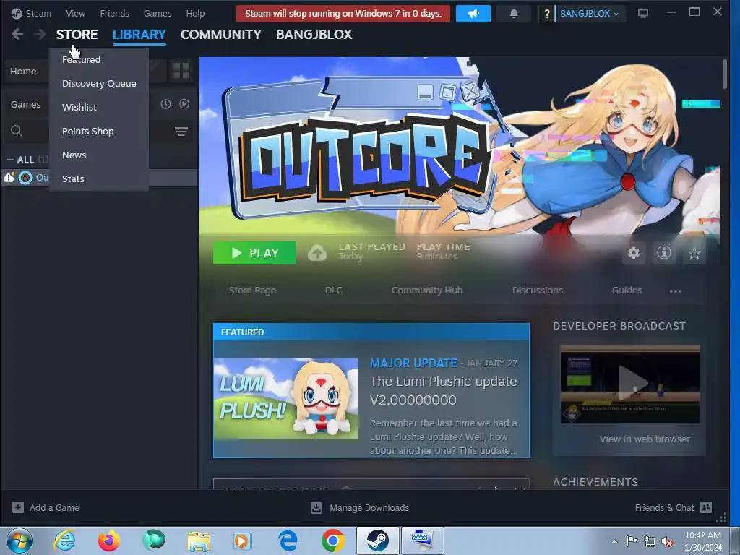Switch library to grid view icon
The height and width of the screenshot is (555, 740).
[180, 71]
